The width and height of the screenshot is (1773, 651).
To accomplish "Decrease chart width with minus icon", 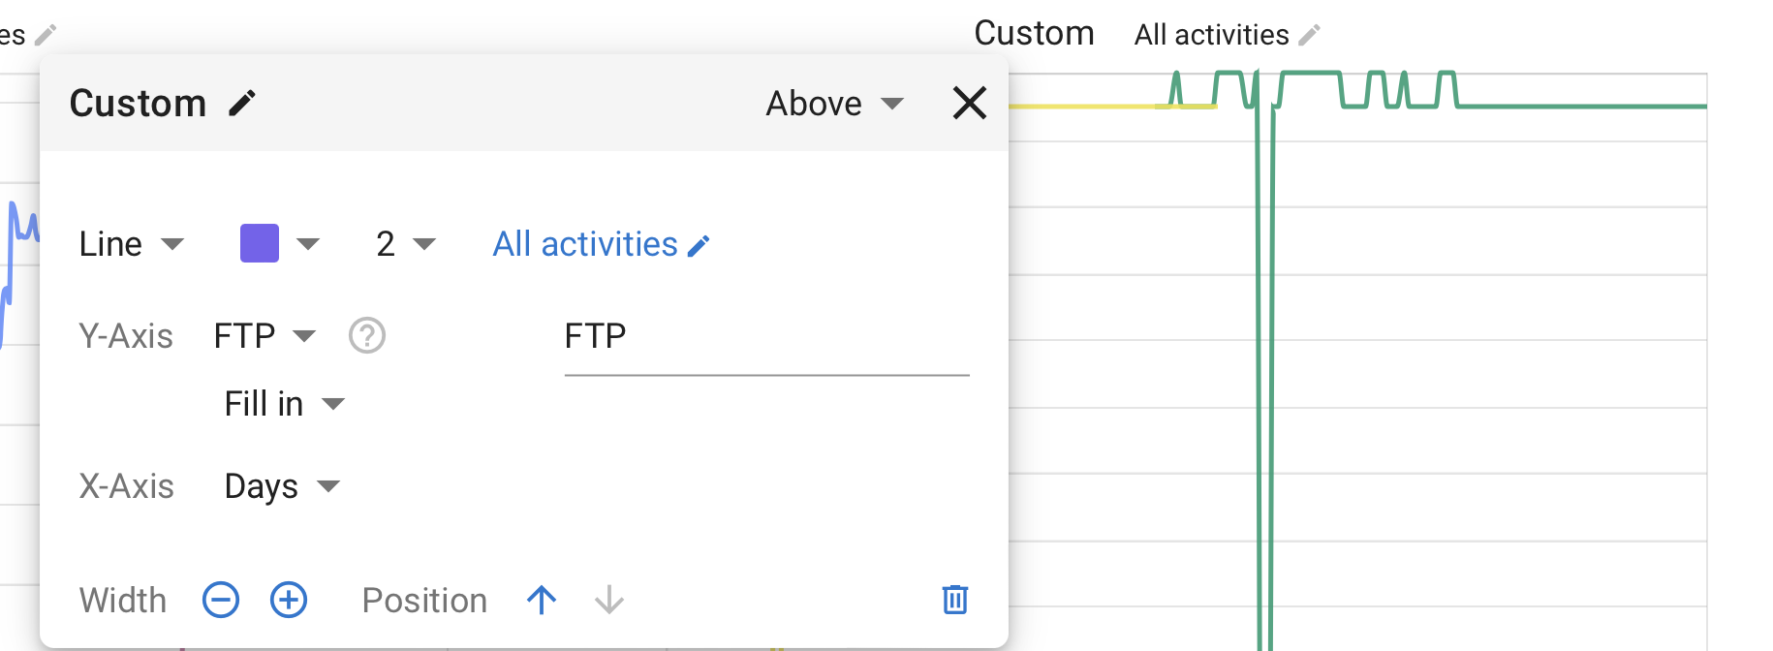I will [221, 600].
